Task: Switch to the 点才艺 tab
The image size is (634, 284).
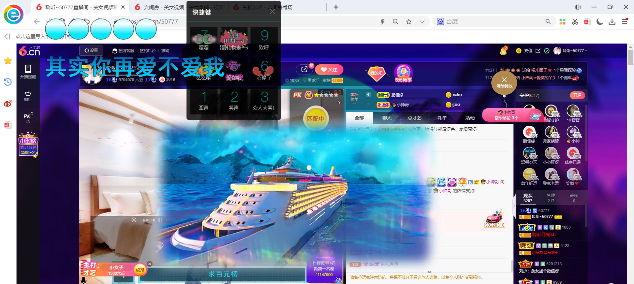Action: (414, 118)
